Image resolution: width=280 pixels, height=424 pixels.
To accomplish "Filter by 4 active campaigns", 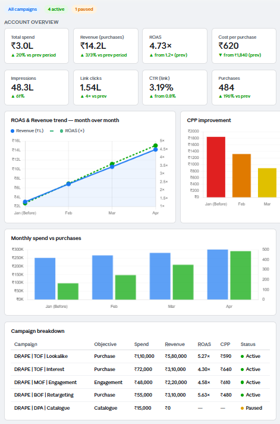I will point(56,9).
